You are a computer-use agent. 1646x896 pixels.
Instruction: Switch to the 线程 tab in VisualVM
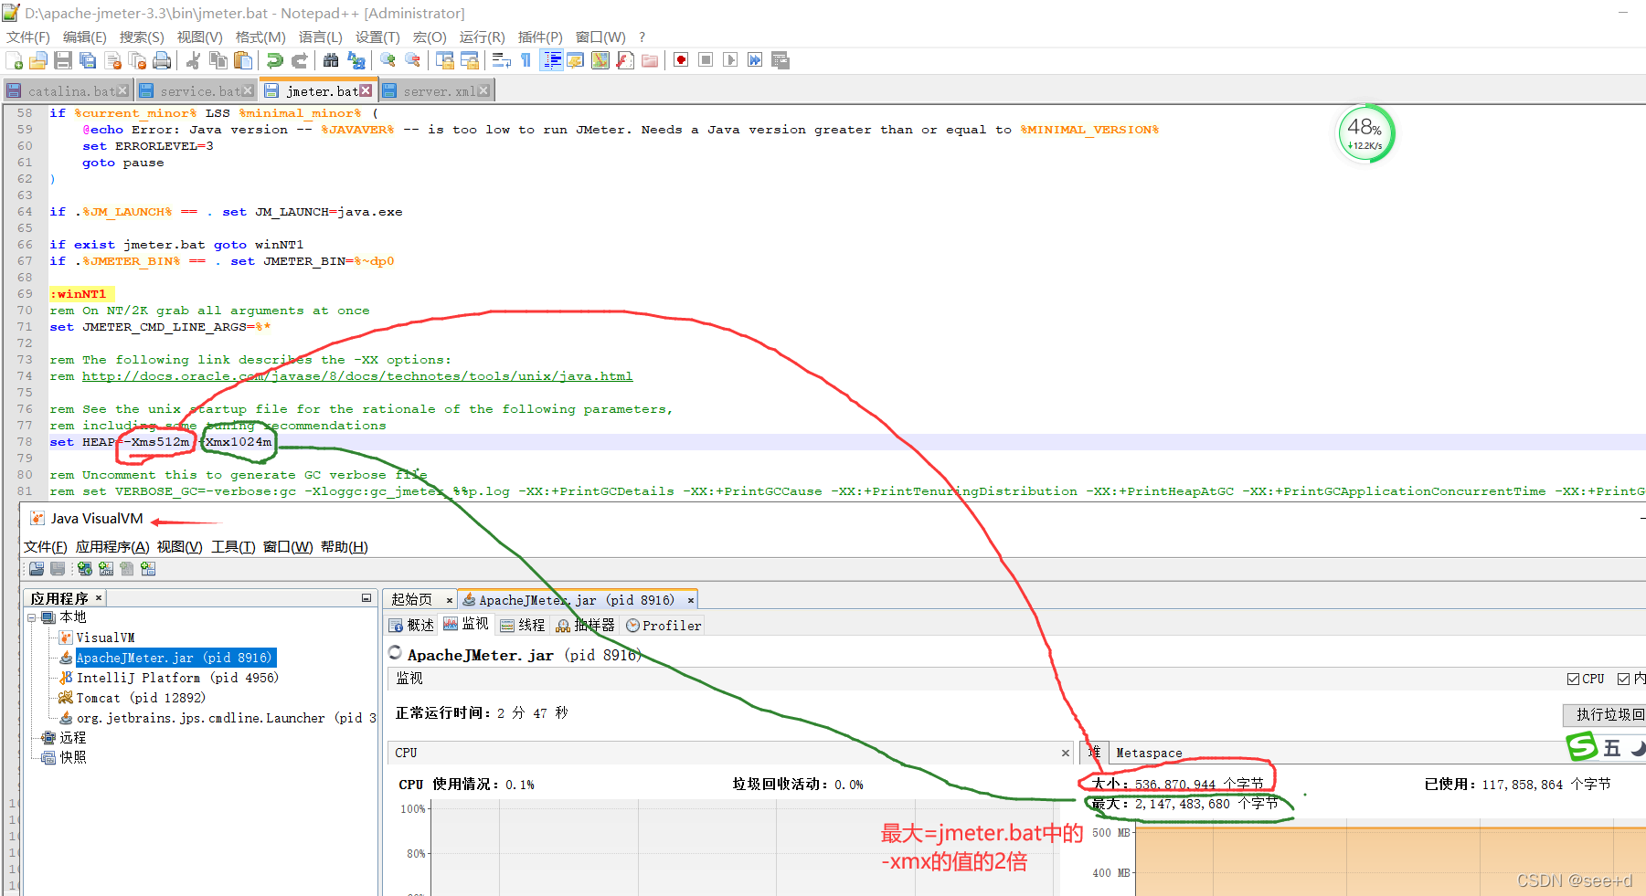(522, 625)
